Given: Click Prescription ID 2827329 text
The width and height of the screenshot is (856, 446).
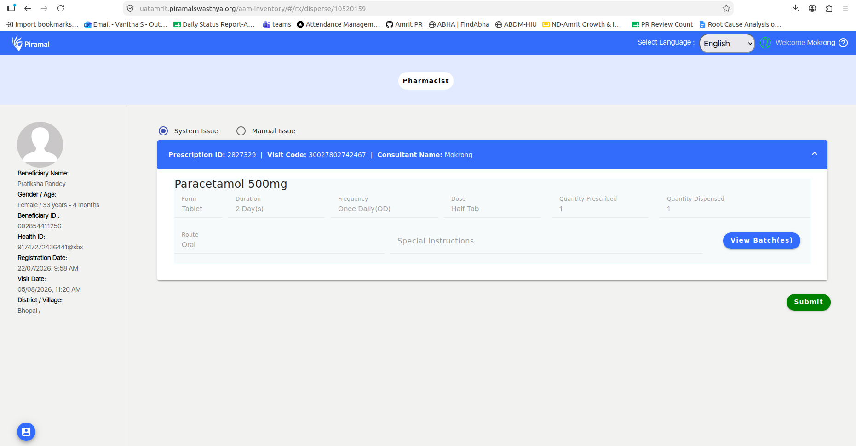Looking at the screenshot, I should tap(212, 155).
